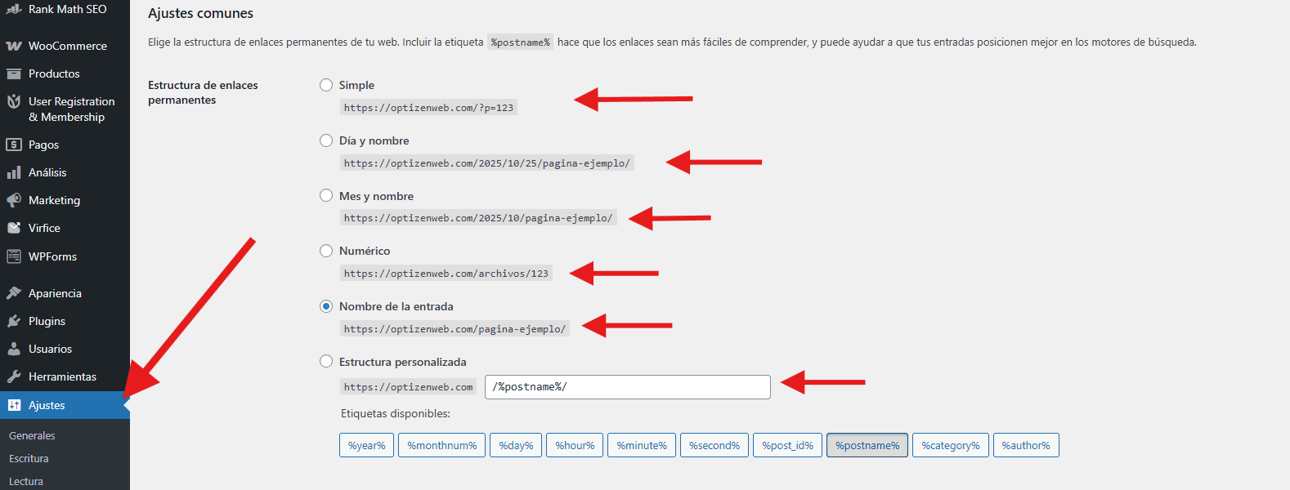The image size is (1290, 490).
Task: Click the %postname% code in the description
Action: click(x=521, y=42)
